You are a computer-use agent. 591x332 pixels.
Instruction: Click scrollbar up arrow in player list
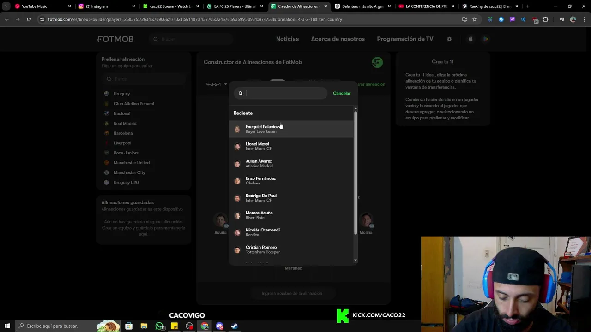point(356,109)
